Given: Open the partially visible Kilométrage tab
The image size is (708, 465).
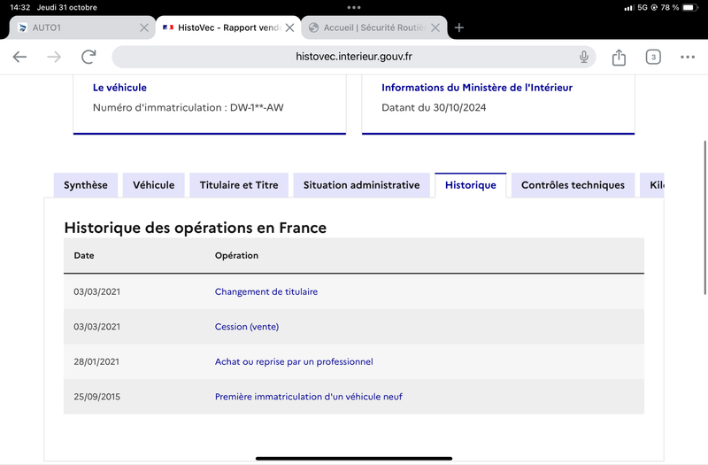Looking at the screenshot, I should 652,185.
